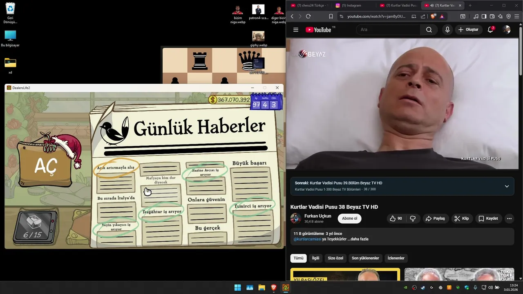Screen dimensions: 523x294
Task: Expand the Sonraki playlist panel chevron
Action: [507, 186]
